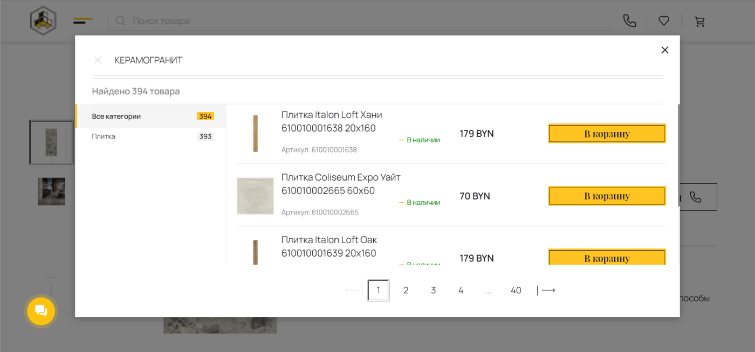Image resolution: width=755 pixels, height=352 pixels.
Task: Close the search results popup
Action: (x=664, y=50)
